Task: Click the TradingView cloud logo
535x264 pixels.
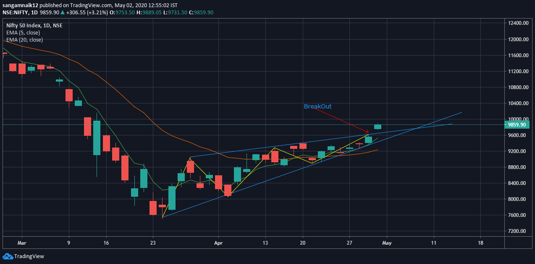Action: pos(8,256)
